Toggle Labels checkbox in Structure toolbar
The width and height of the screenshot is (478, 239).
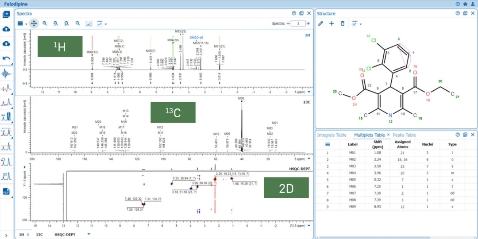pos(355,23)
